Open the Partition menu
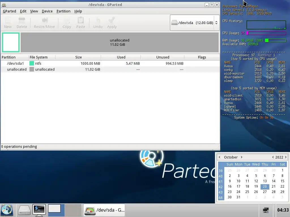The image size is (290, 217). coord(63,11)
